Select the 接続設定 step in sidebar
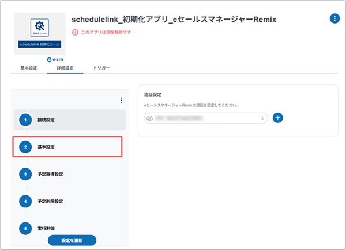346x250 pixels. (x=69, y=120)
